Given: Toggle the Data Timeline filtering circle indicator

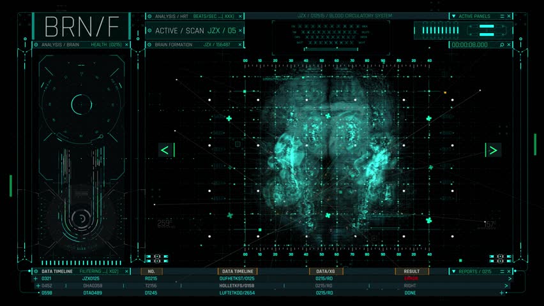Looking at the screenshot, I should pyautogui.click(x=36, y=272).
